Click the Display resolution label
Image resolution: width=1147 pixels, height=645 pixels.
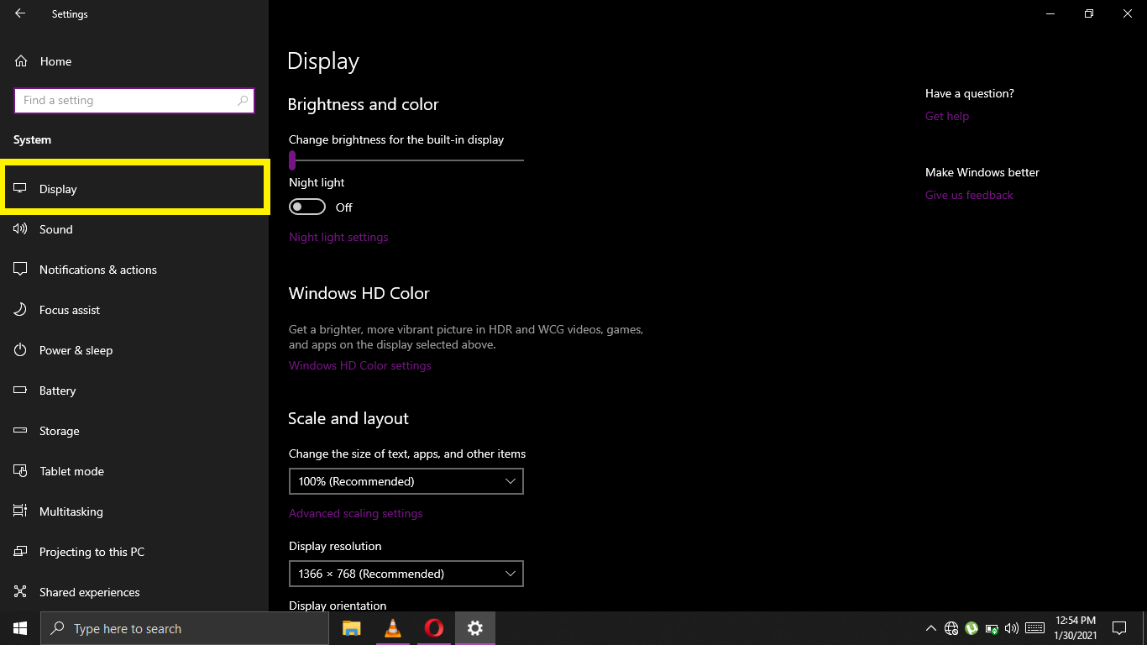(335, 547)
